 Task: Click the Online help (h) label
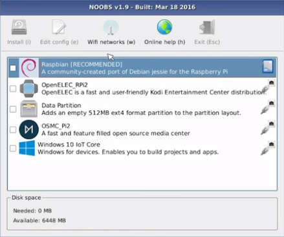click(x=165, y=42)
